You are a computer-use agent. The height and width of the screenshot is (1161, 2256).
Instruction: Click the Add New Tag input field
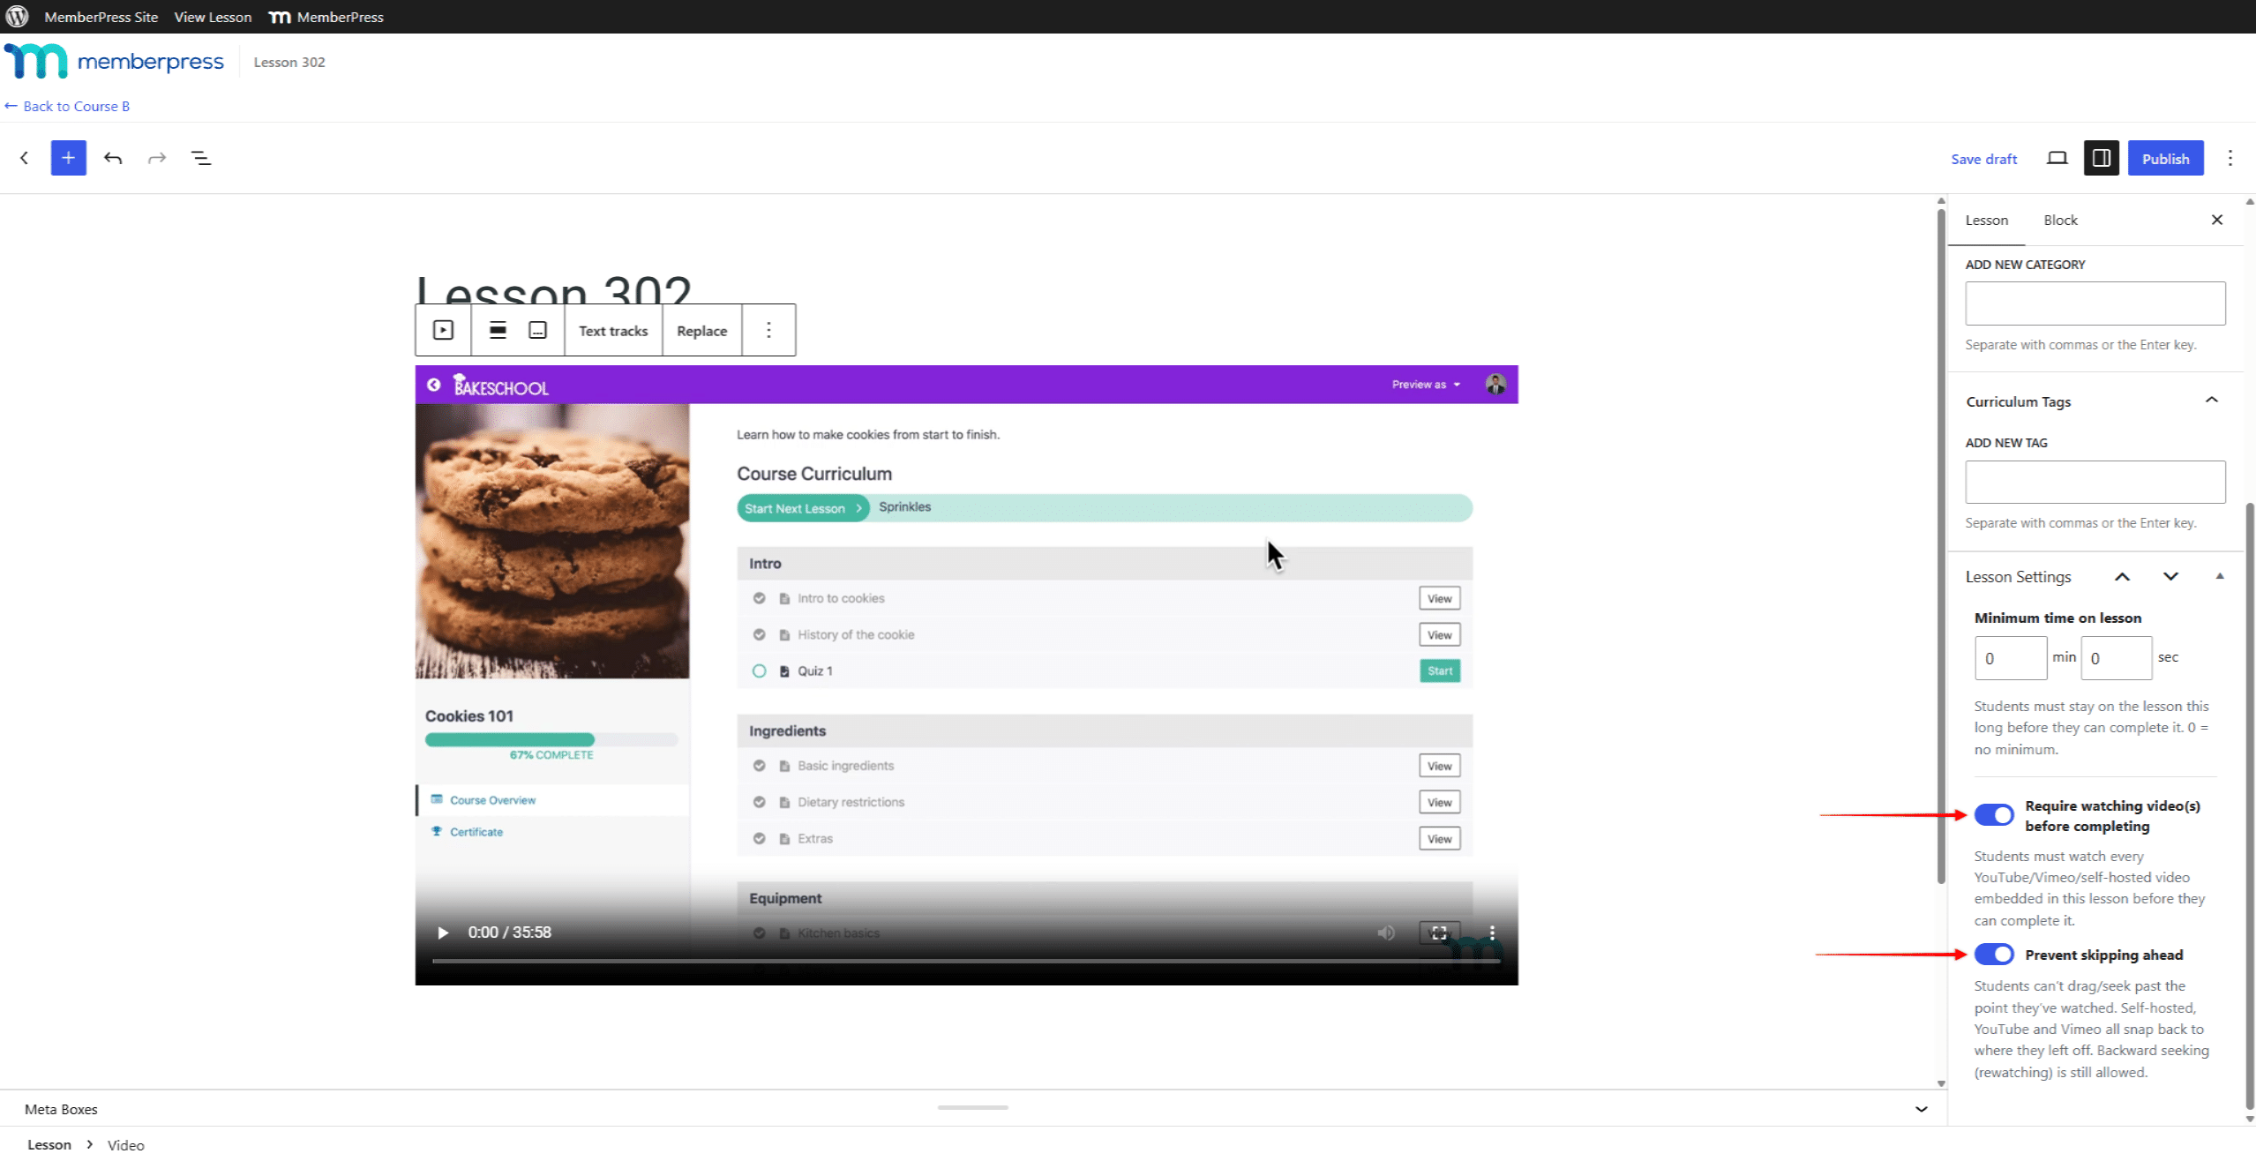click(x=2095, y=482)
